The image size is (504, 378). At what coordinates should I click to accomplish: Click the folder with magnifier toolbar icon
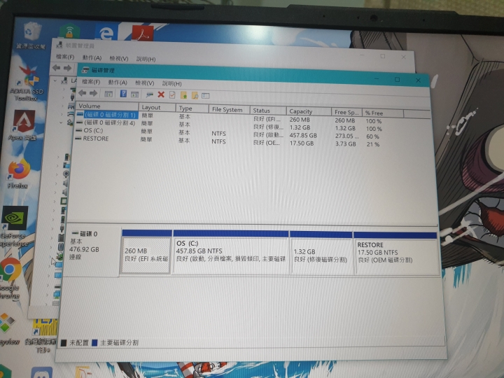(x=195, y=95)
